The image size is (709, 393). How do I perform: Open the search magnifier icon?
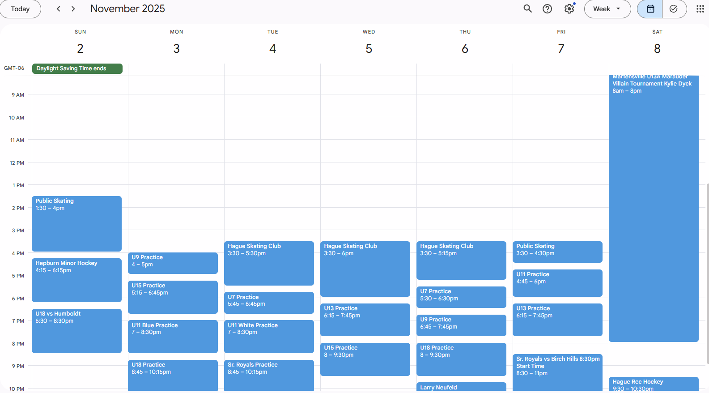tap(528, 9)
